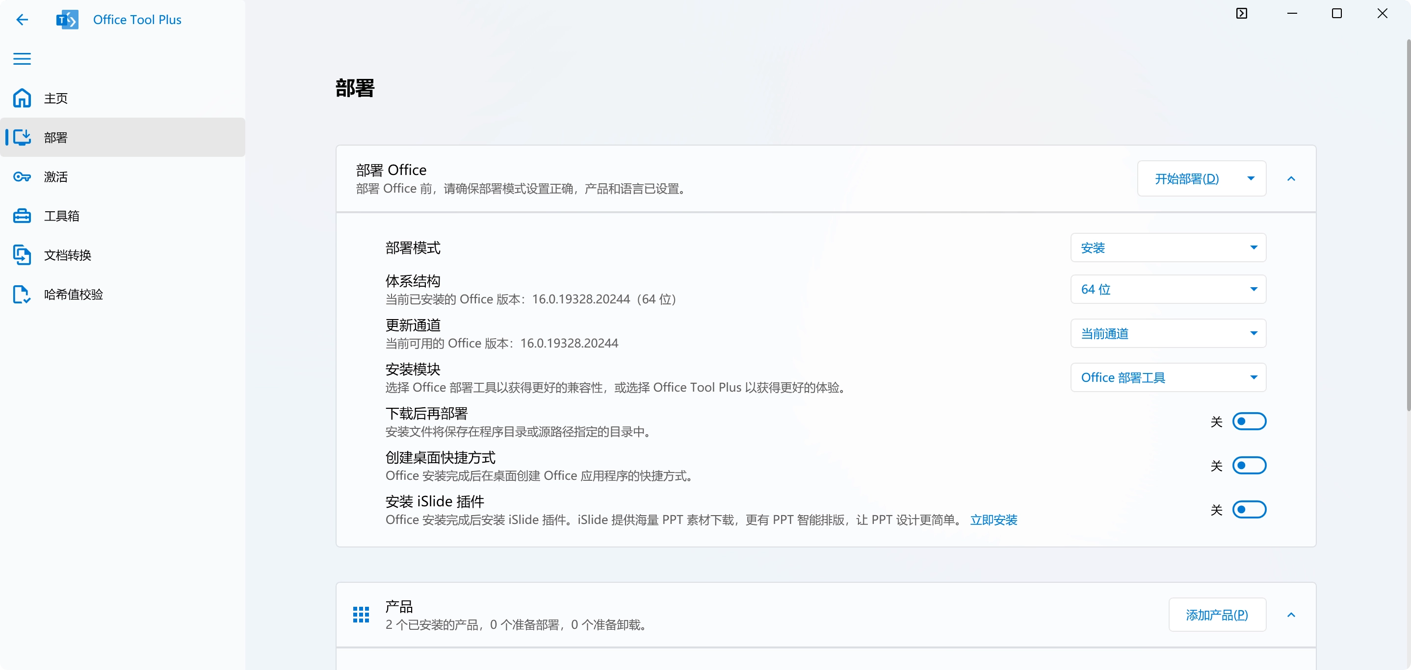This screenshot has width=1411, height=670.
Task: Click the Office Tool Plus logo
Action: pyautogui.click(x=67, y=19)
